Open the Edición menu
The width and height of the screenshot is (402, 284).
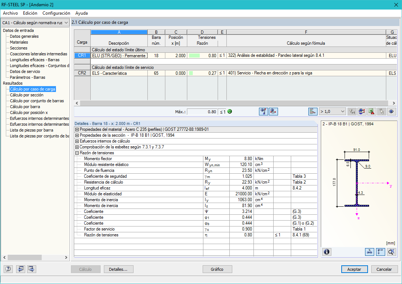30,13
